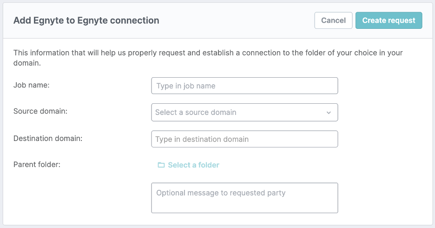
Task: Click the 'Source domain:' label
Action: [40, 112]
